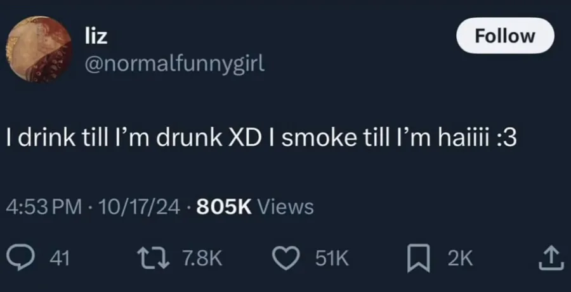Screen dimensions: 571x292
Task: View the 7.8K reposts count
Action: (x=201, y=258)
